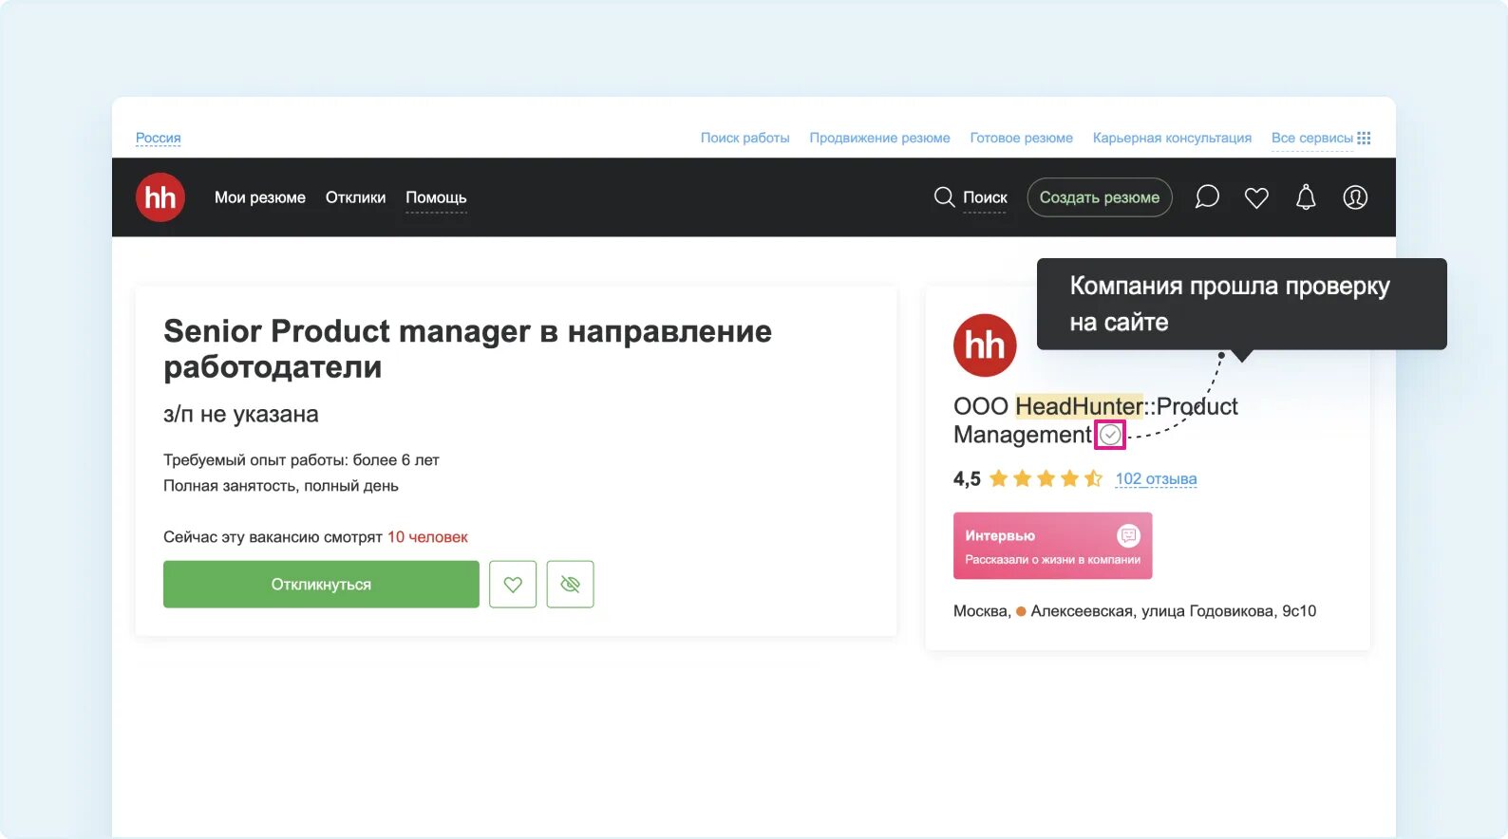Click the hh logo in the navigation bar

pos(160,197)
